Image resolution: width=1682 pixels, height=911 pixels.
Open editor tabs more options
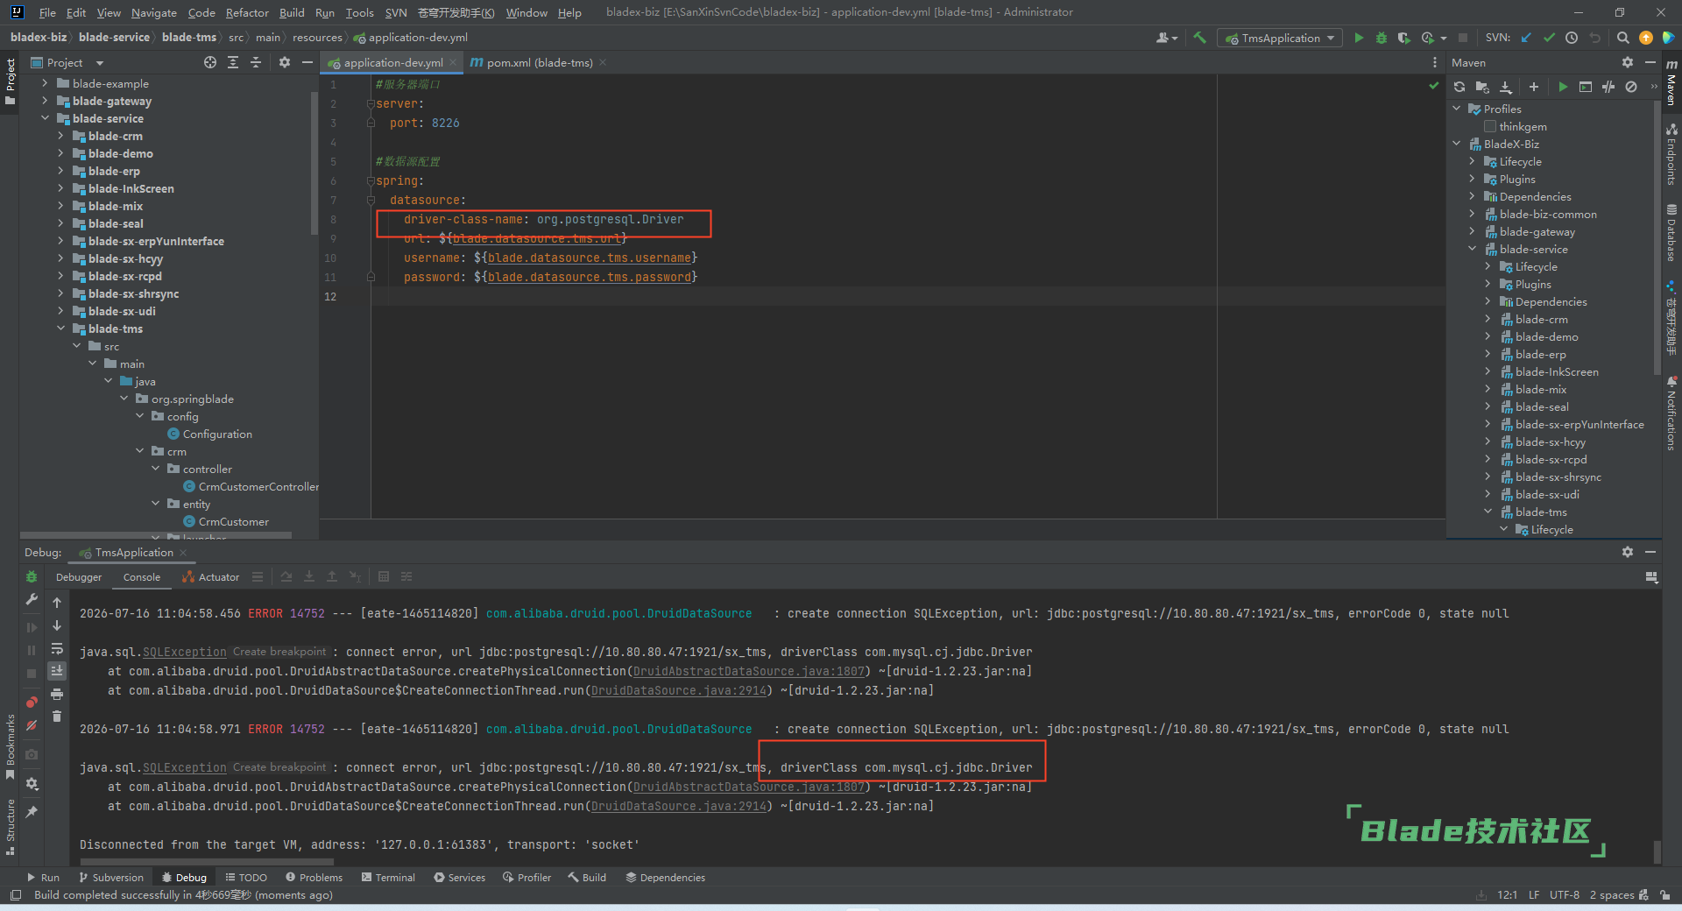1434,62
